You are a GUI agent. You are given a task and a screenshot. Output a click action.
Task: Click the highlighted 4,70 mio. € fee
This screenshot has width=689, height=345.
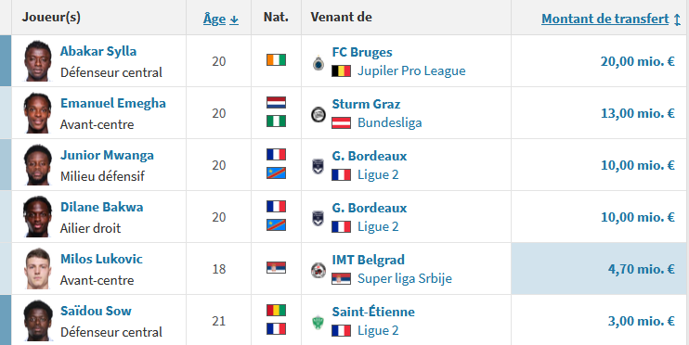tap(641, 269)
